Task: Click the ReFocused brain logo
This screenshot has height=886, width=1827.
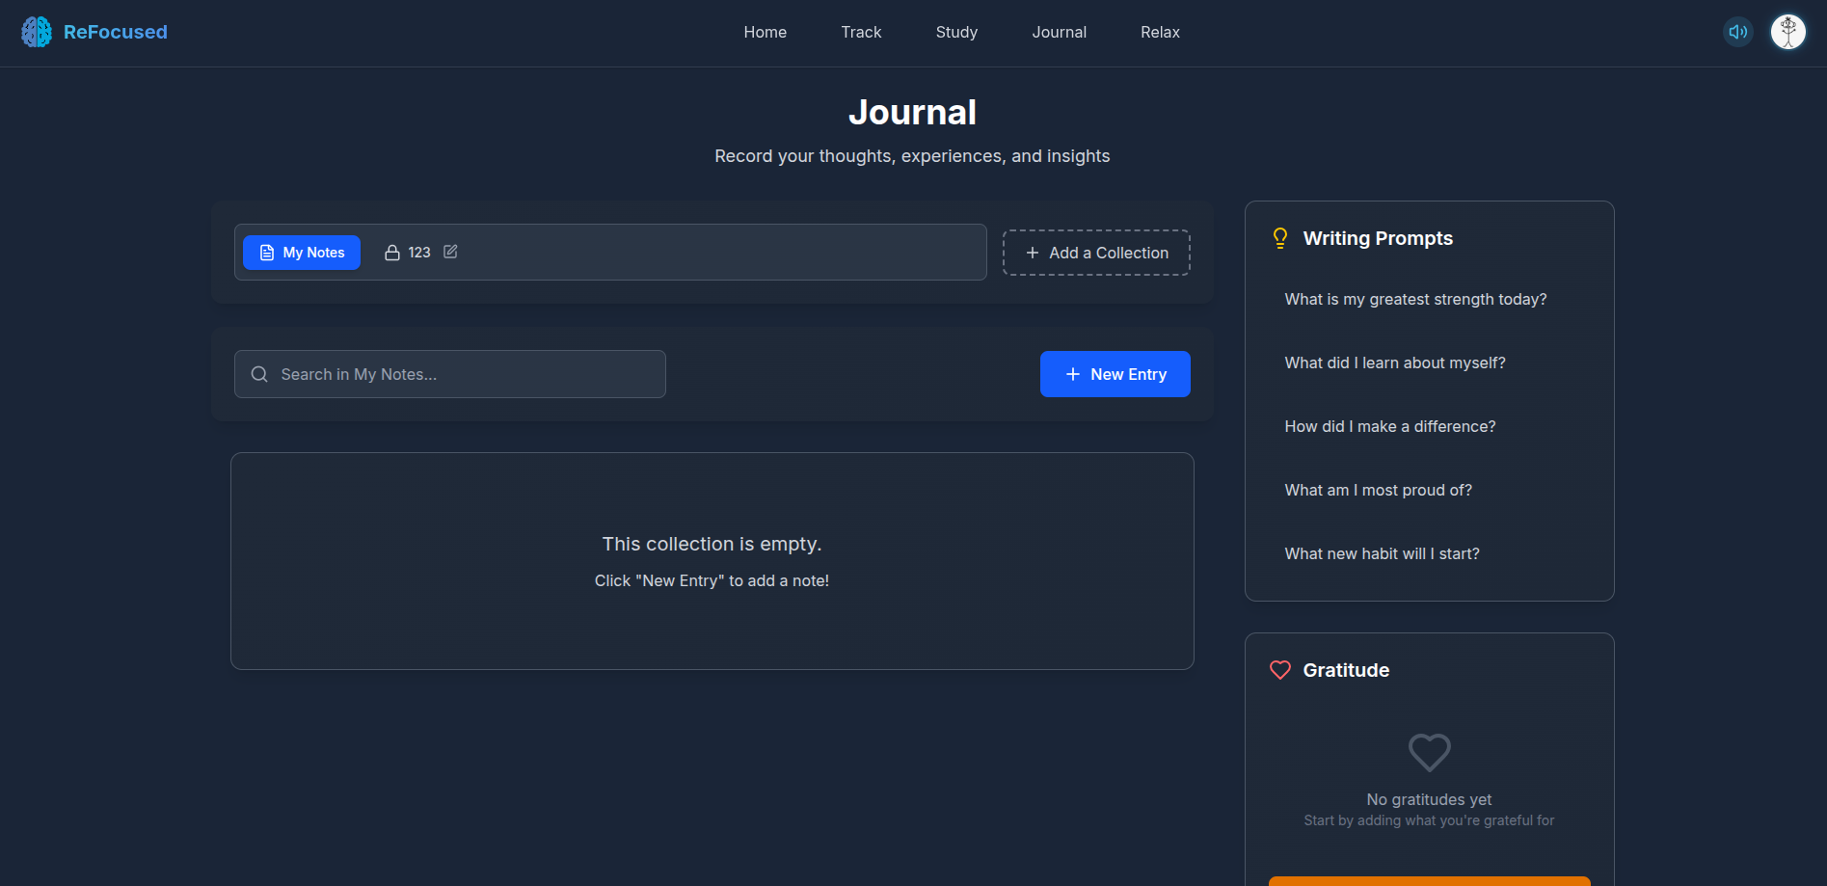Action: (x=36, y=31)
